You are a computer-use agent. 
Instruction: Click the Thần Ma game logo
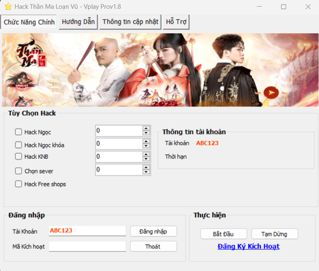[31, 53]
